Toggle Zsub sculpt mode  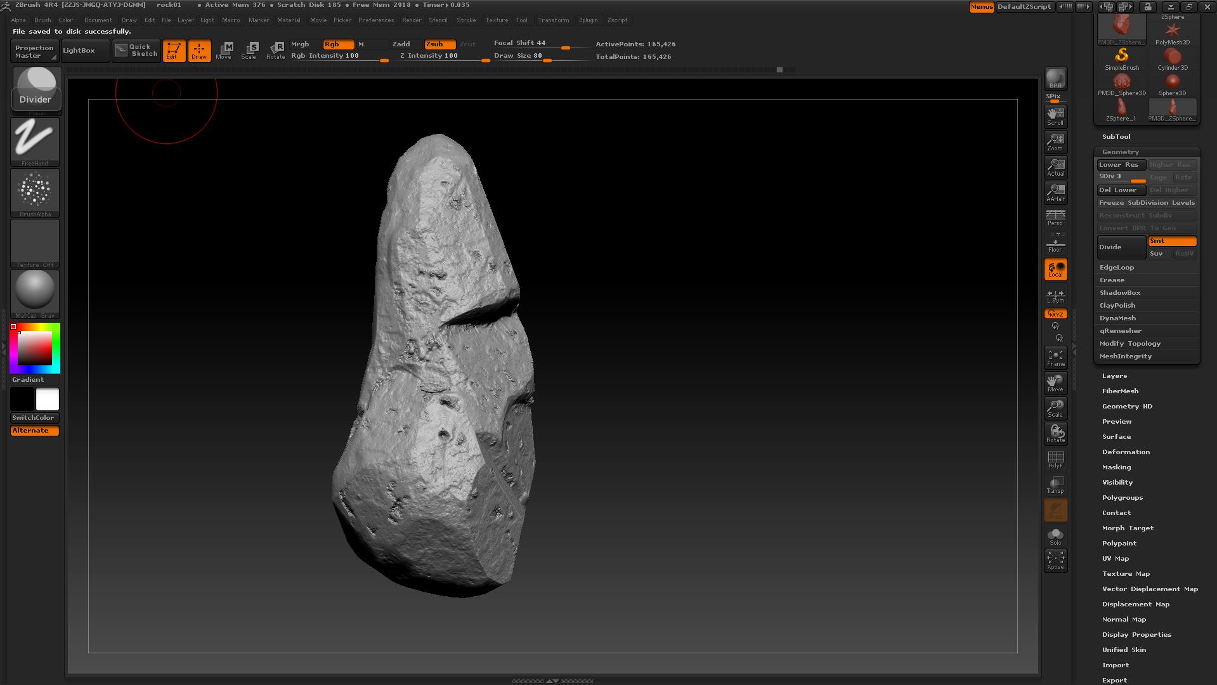(x=439, y=44)
